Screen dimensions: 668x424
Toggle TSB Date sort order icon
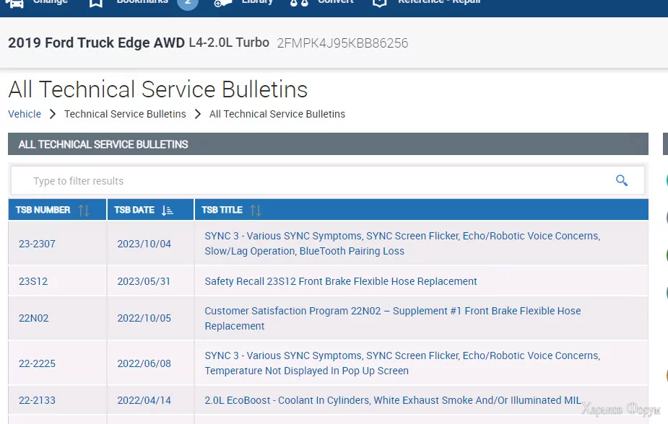168,211
